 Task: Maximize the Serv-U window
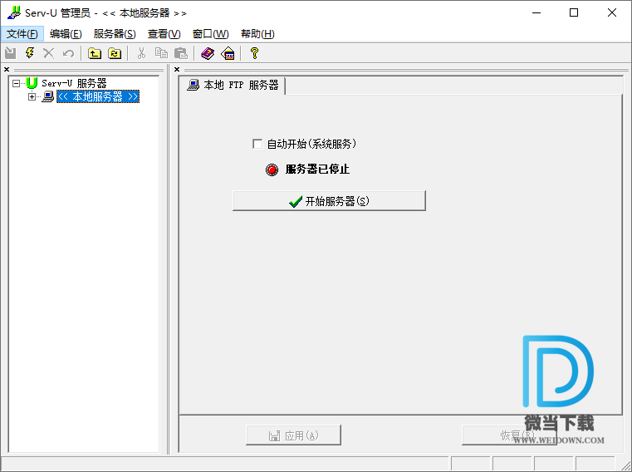pos(574,13)
